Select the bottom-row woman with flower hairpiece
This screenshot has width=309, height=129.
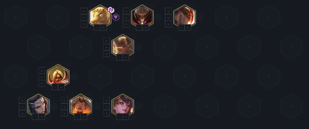(122, 105)
